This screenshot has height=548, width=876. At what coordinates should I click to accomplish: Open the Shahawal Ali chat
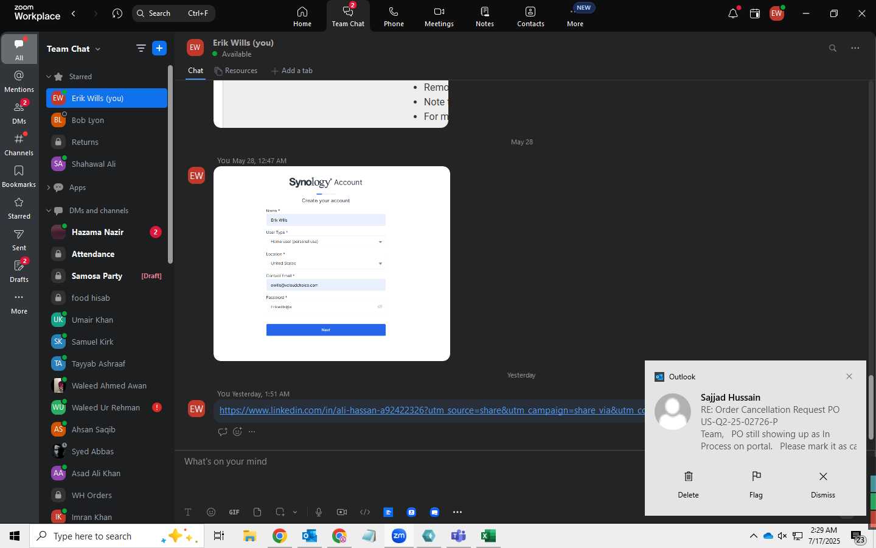click(x=106, y=164)
